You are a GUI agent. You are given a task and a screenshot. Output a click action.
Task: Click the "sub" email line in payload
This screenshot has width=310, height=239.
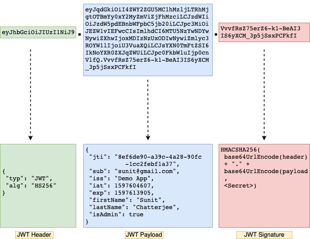point(133,171)
